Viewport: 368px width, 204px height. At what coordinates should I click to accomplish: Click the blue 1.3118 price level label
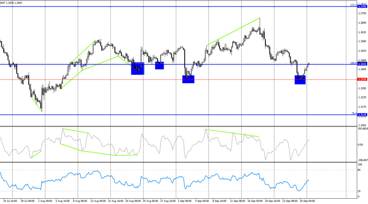coord(362,115)
